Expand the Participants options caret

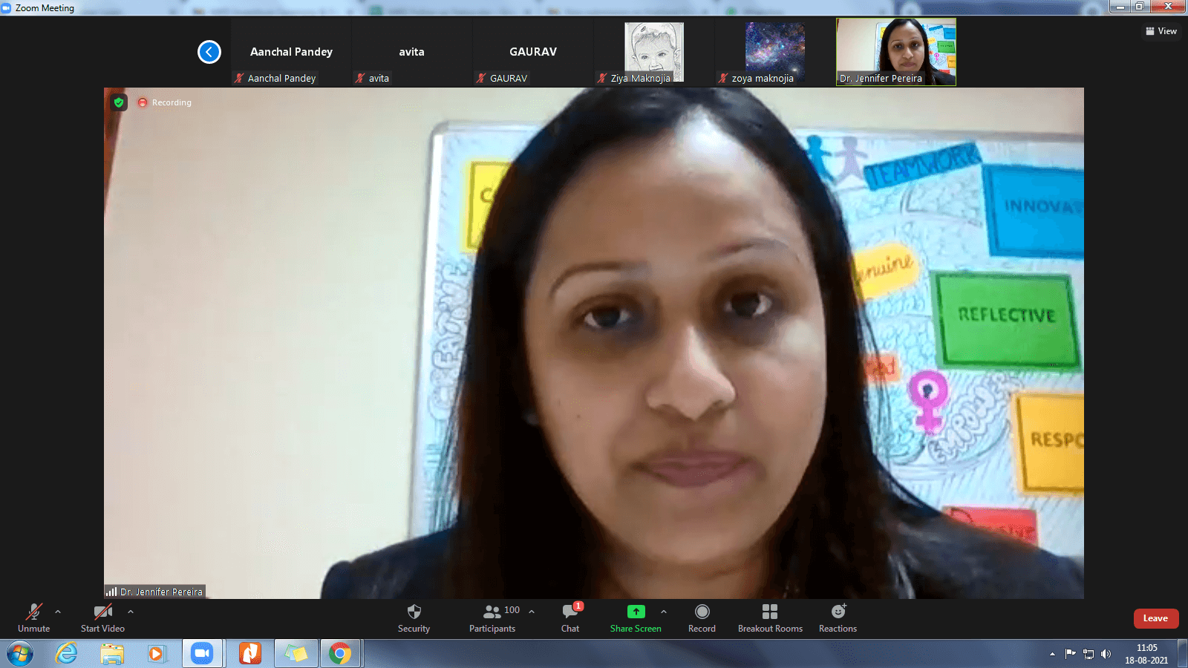tap(532, 612)
